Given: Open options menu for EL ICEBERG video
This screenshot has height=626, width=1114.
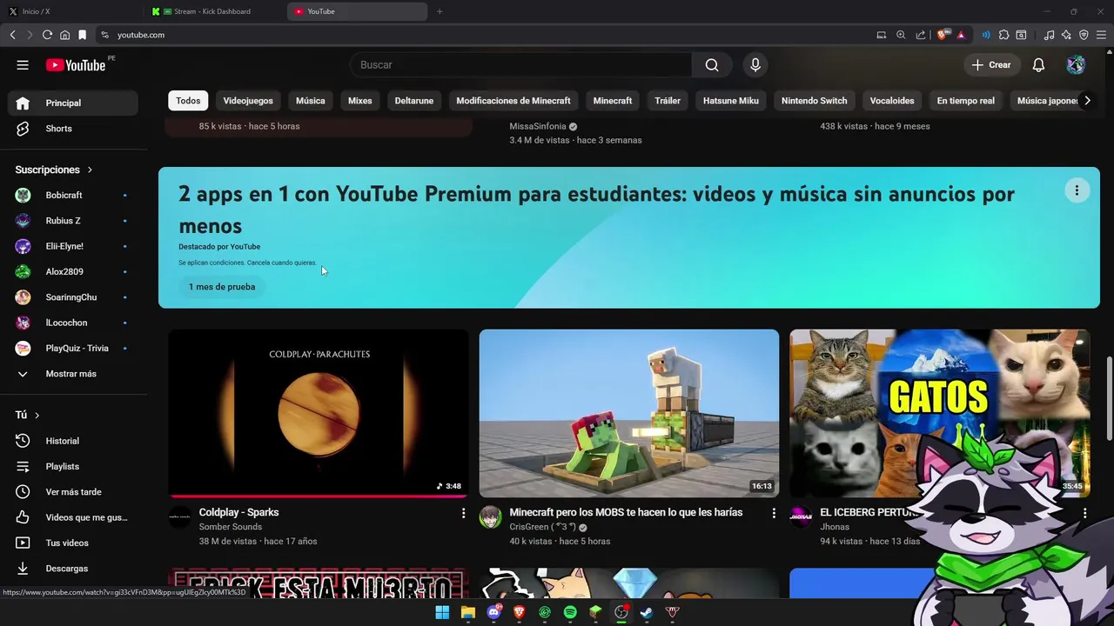Looking at the screenshot, I should tap(1084, 514).
